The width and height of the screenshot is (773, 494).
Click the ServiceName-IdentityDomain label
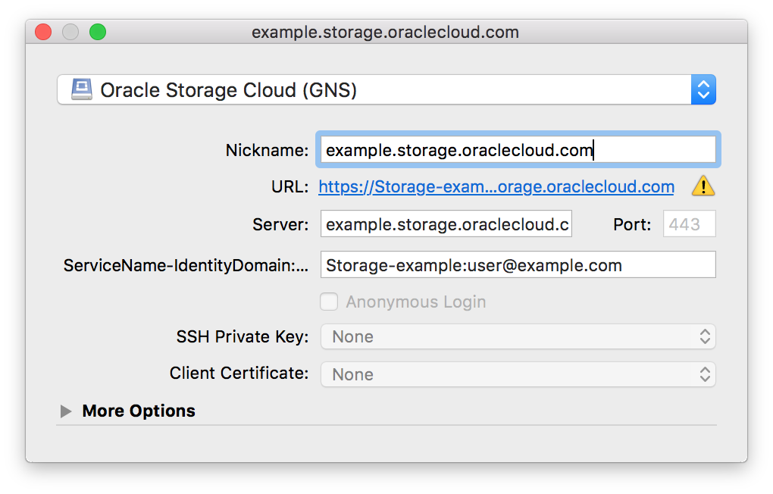186,265
